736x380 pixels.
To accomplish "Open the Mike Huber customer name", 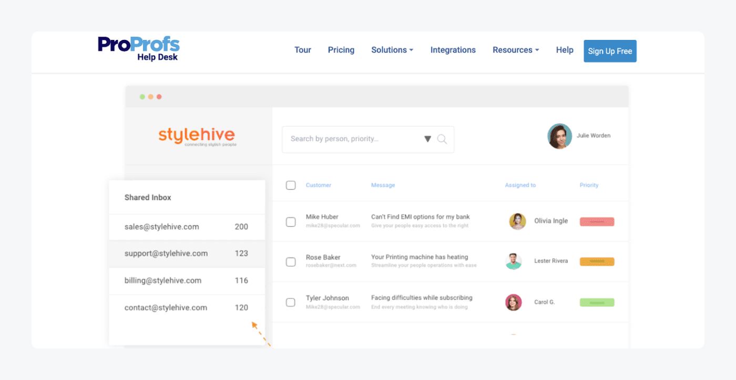I will click(x=322, y=217).
